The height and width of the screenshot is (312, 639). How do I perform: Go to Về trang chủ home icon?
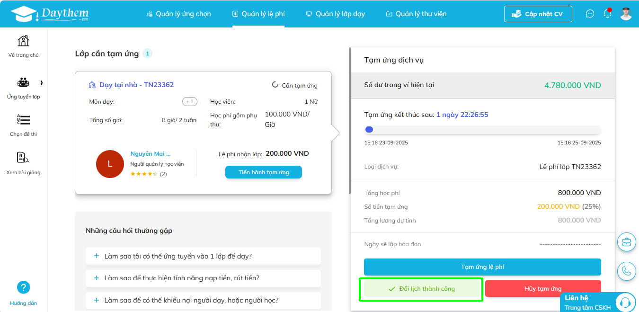(x=23, y=41)
